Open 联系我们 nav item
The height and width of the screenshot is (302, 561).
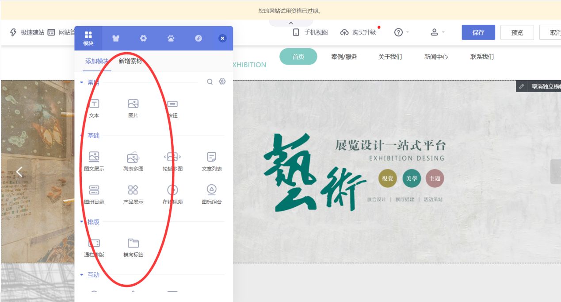click(x=482, y=57)
